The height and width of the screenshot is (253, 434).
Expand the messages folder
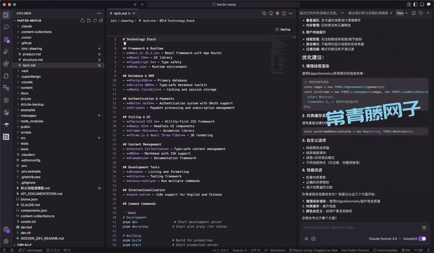58,116
